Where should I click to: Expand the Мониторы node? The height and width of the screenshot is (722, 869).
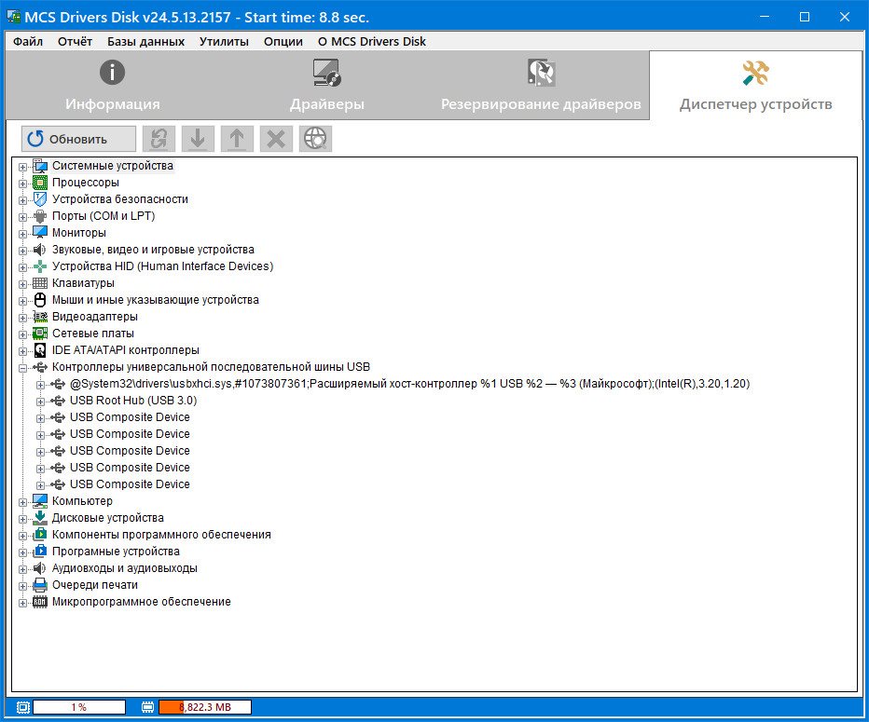point(22,234)
